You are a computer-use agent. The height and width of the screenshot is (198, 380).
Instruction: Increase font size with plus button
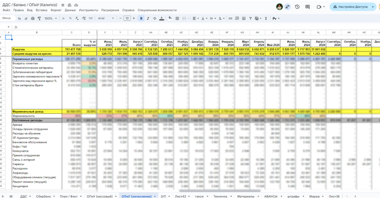point(134,18)
